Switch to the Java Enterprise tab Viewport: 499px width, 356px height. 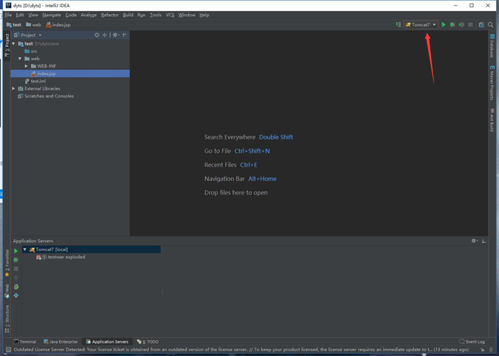pos(60,342)
